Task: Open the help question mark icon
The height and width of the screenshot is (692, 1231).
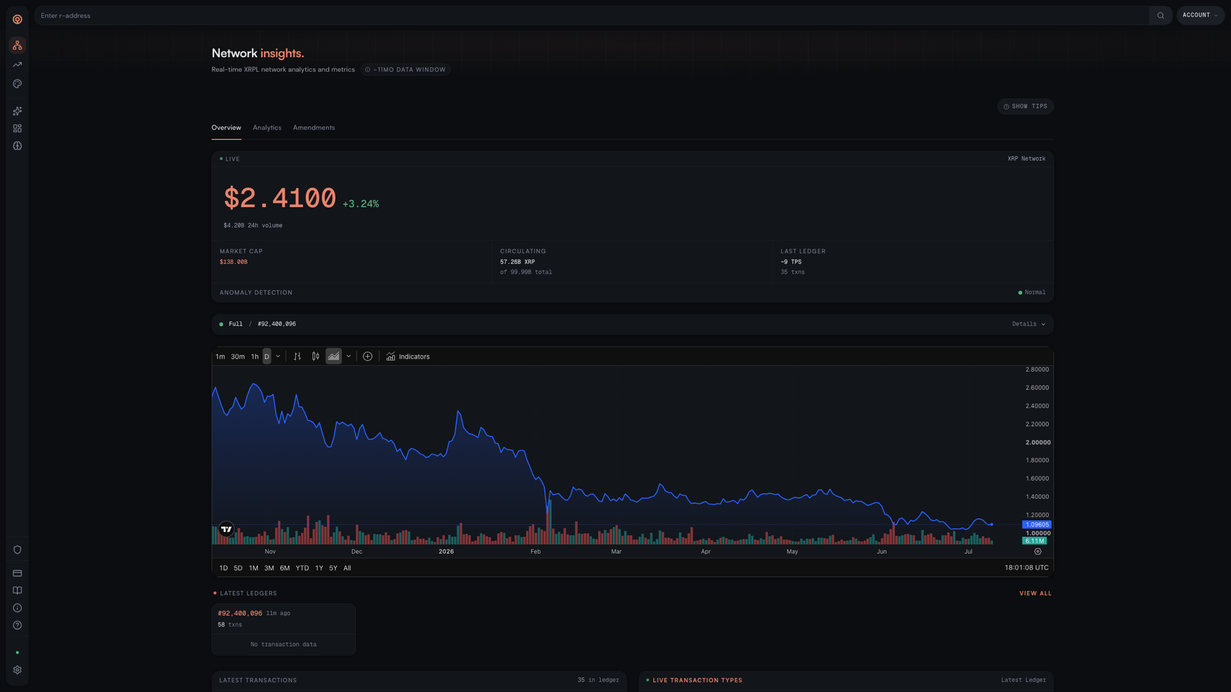Action: [17, 625]
